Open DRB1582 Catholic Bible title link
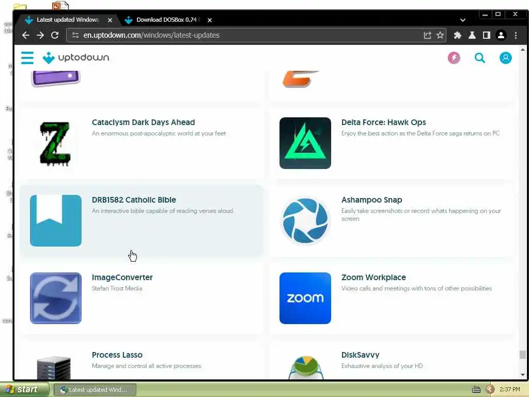This screenshot has width=529, height=397. [134, 200]
